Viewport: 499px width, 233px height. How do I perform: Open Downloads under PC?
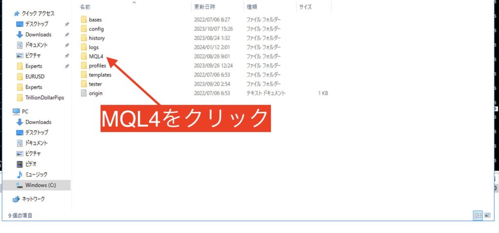click(38, 122)
